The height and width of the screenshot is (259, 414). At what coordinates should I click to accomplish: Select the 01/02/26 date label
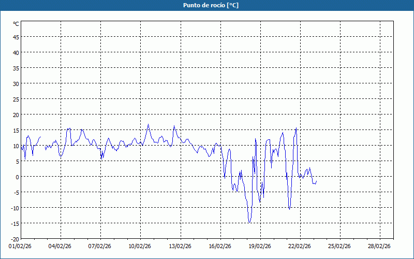(x=20, y=247)
